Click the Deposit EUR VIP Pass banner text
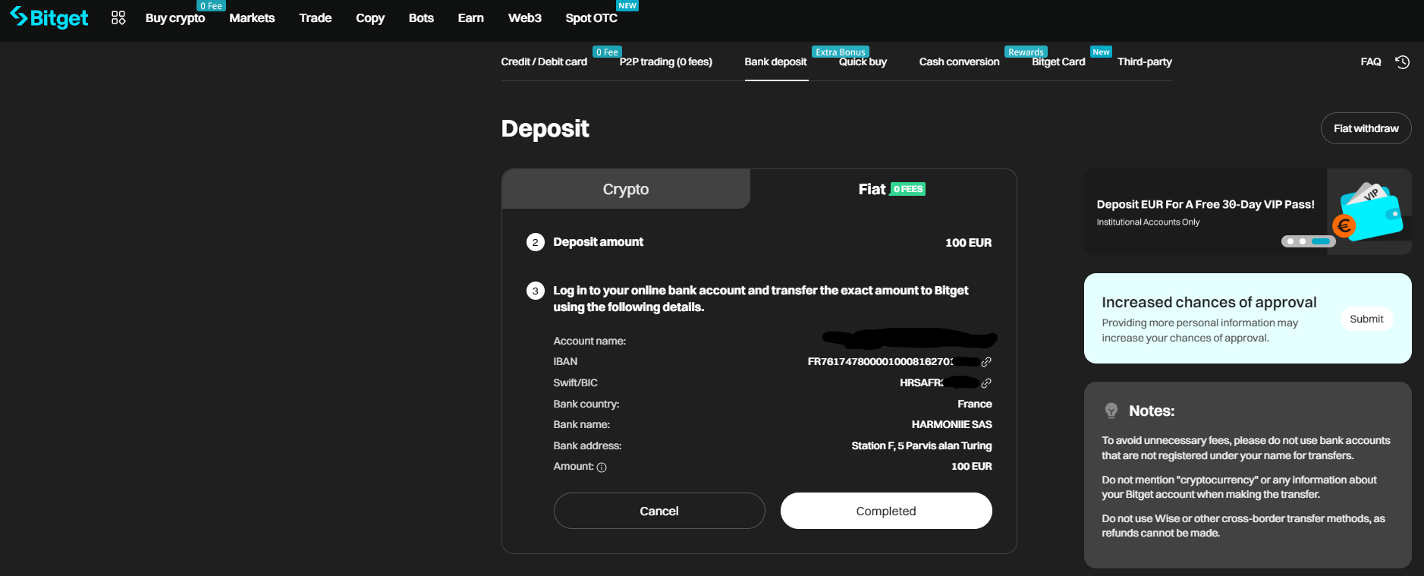Viewport: 1424px width, 576px height. pos(1206,204)
